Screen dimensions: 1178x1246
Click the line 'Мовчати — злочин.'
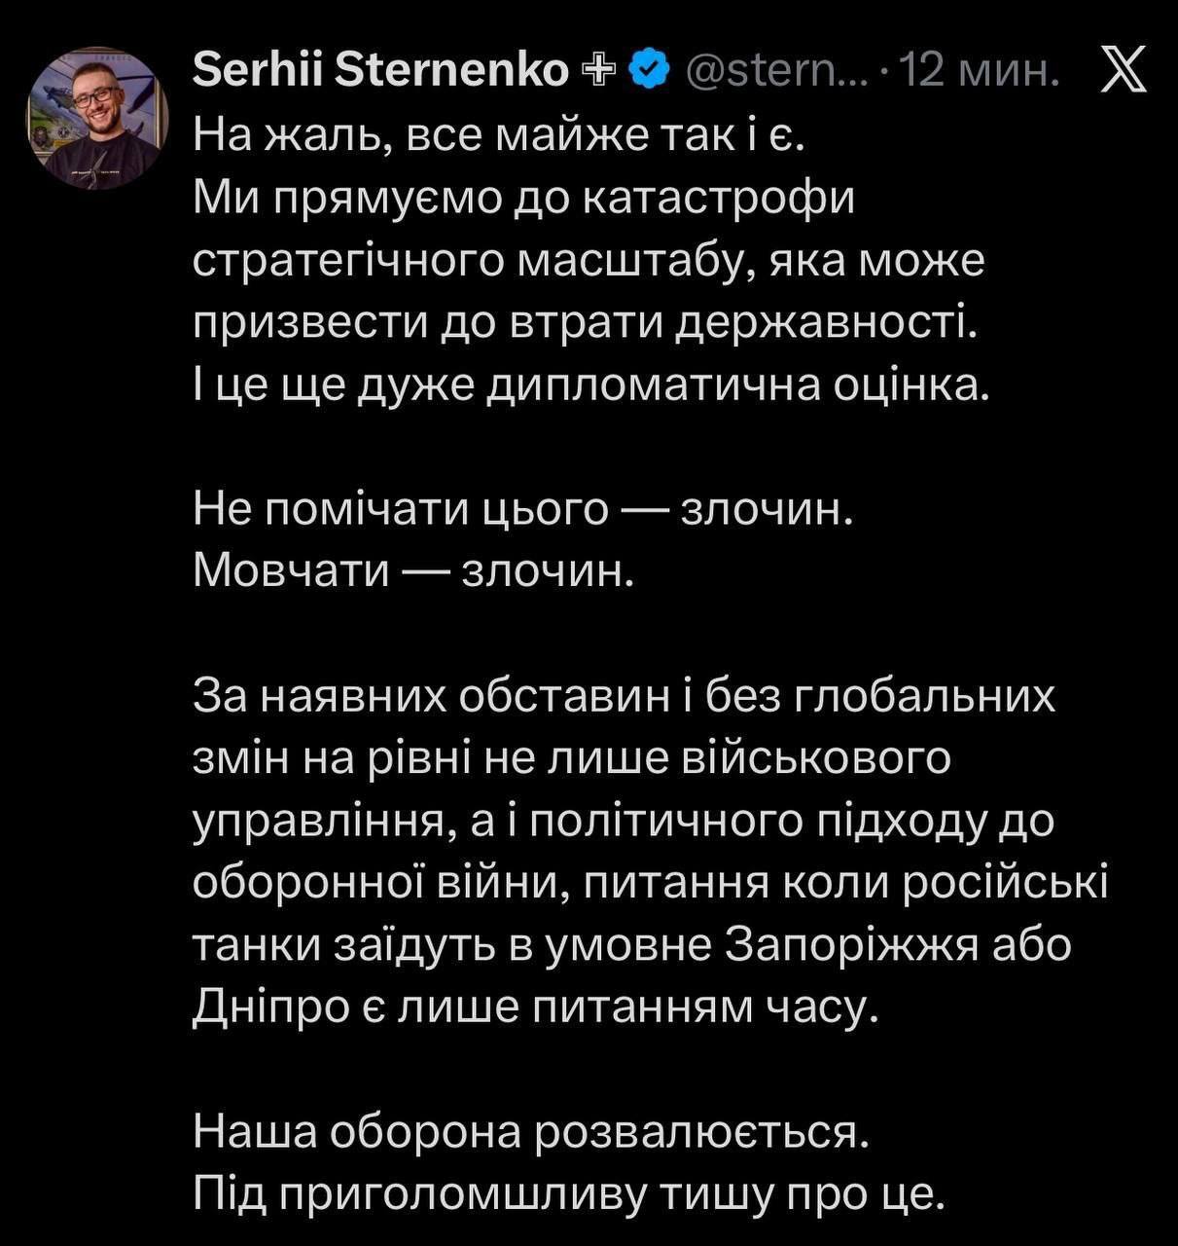pyautogui.click(x=413, y=569)
